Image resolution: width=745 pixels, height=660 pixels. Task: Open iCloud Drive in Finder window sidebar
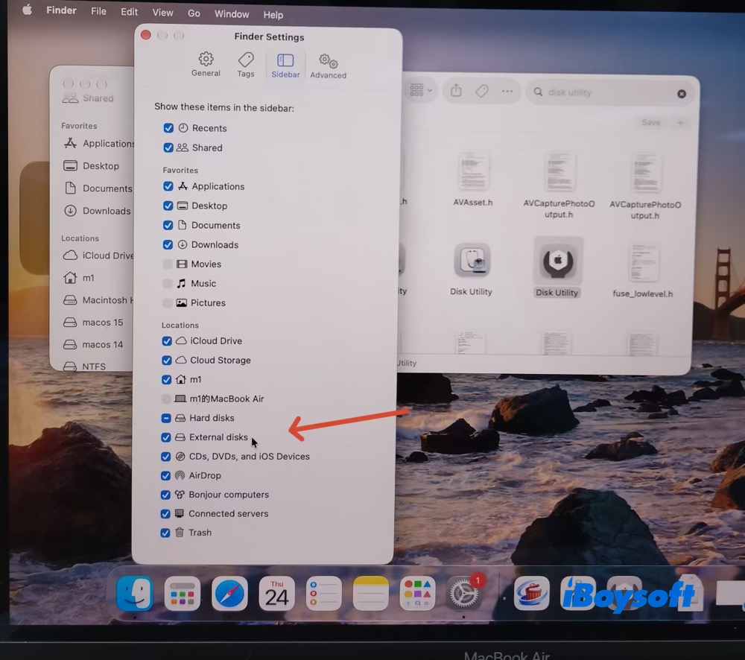click(98, 256)
